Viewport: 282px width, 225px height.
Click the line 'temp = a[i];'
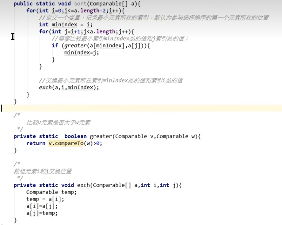click(x=45, y=199)
